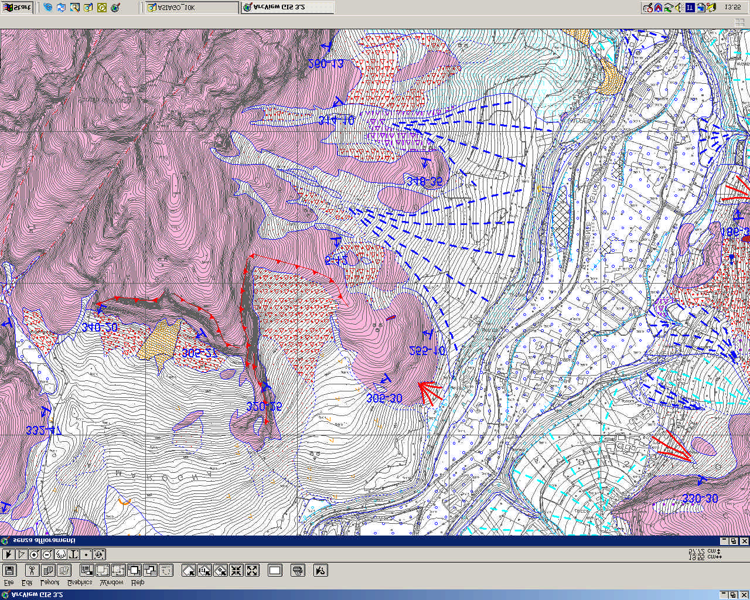This screenshot has width=750, height=600.
Task: Click the grid icon below the tray
Action: click(739, 22)
